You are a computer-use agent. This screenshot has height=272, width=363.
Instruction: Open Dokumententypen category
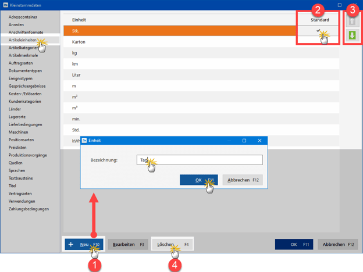[x=25, y=70]
